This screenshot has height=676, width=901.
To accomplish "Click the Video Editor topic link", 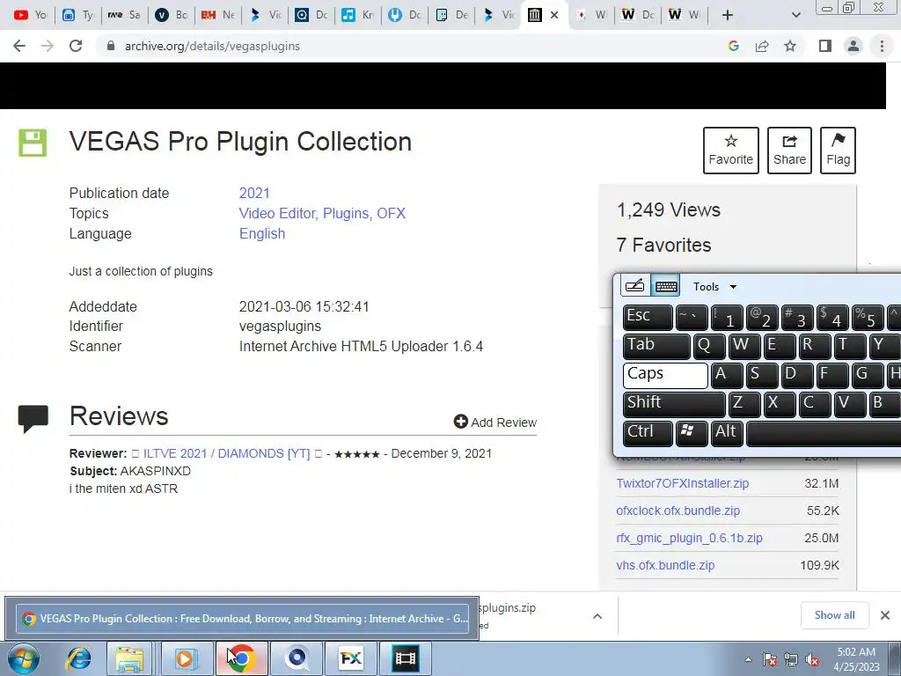I will (x=277, y=213).
